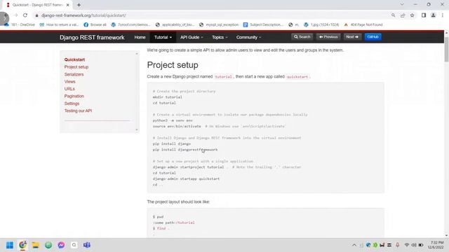Open the clock and date panel
Image resolution: width=449 pixels, height=252 pixels.
click(x=436, y=245)
